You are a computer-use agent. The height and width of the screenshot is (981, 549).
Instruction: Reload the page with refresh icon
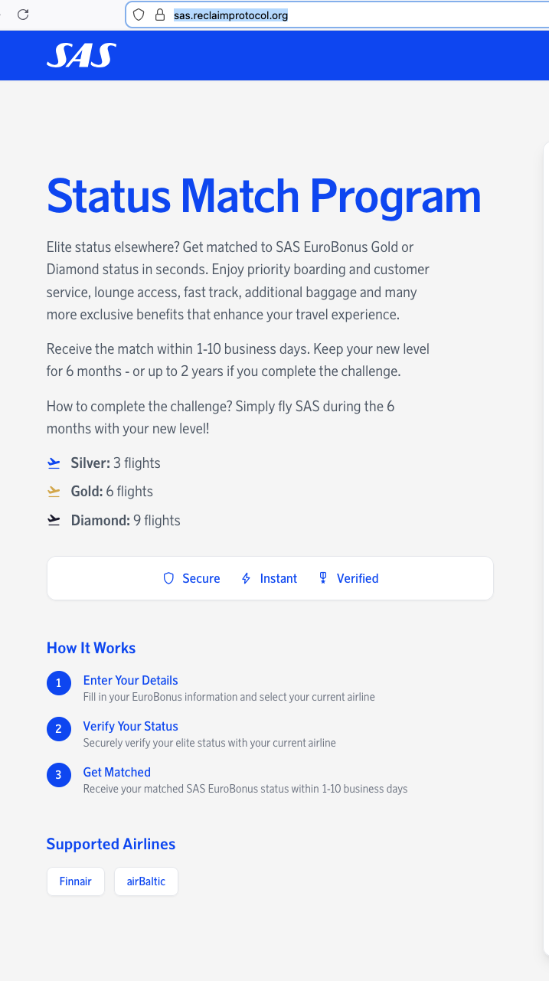23,15
